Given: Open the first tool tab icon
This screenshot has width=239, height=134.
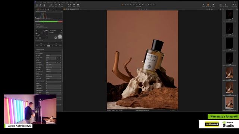Looking at the screenshot, I should [x=36, y=9].
